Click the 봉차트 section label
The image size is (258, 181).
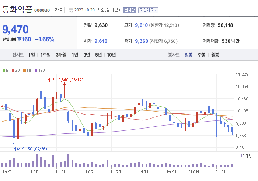(x=174, y=55)
